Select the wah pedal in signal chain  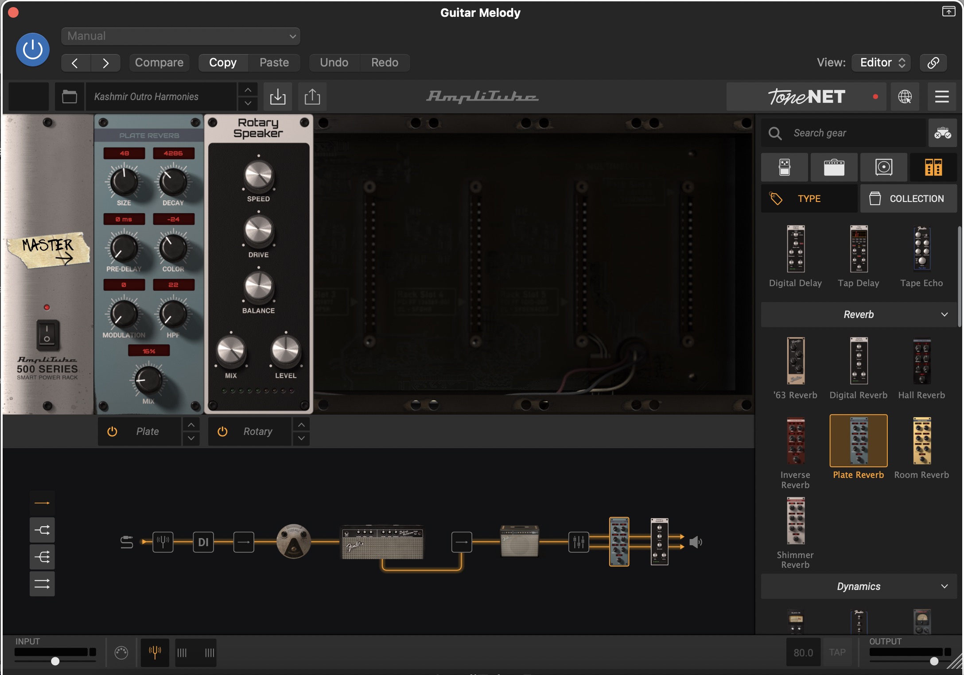point(293,541)
